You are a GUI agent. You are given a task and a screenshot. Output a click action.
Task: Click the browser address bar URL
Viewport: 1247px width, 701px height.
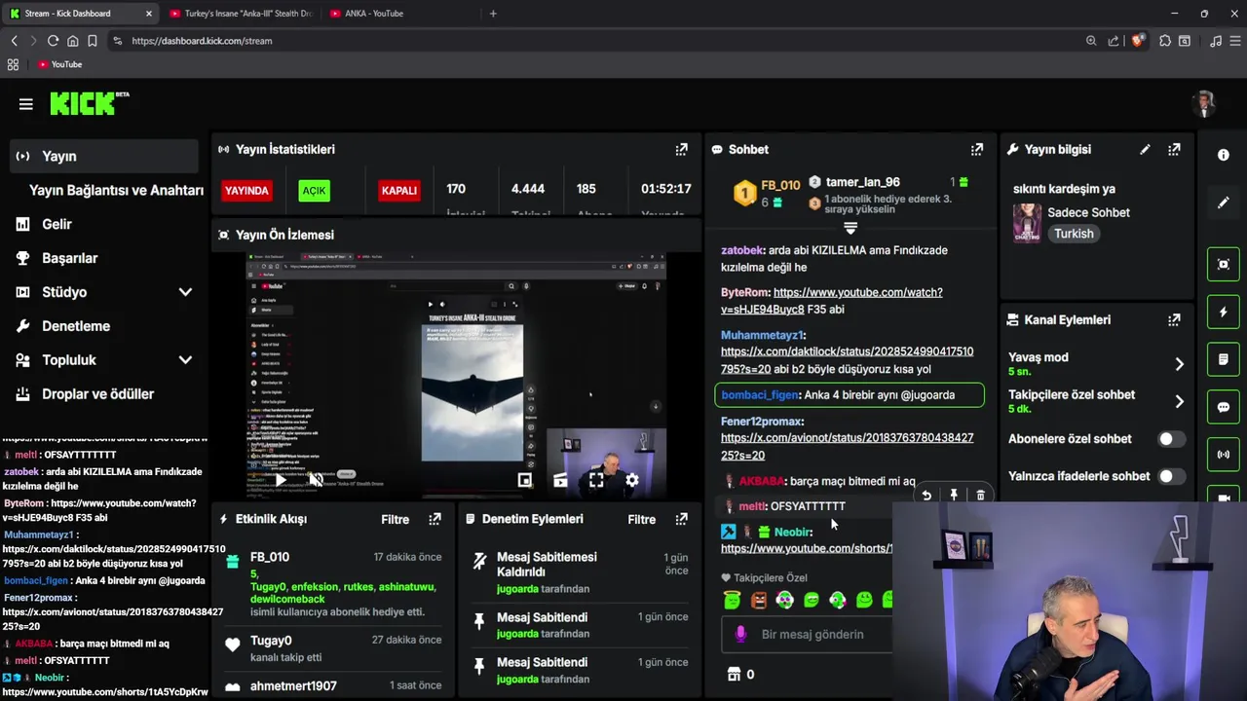[202, 41]
